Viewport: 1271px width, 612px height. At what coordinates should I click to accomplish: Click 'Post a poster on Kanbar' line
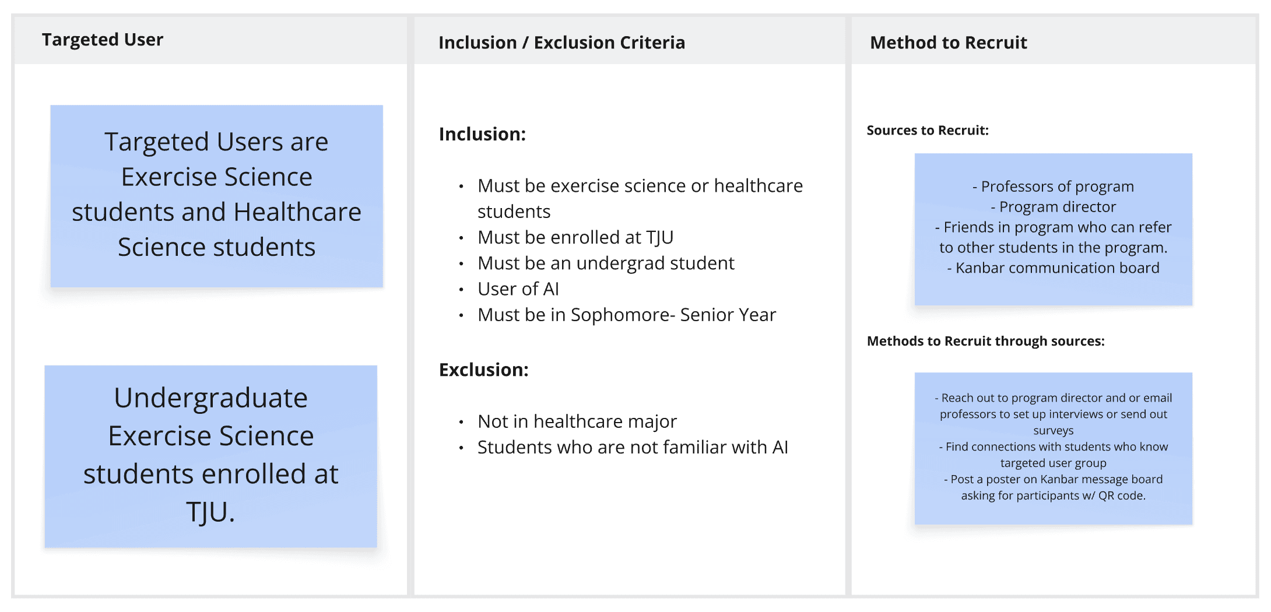click(1053, 480)
